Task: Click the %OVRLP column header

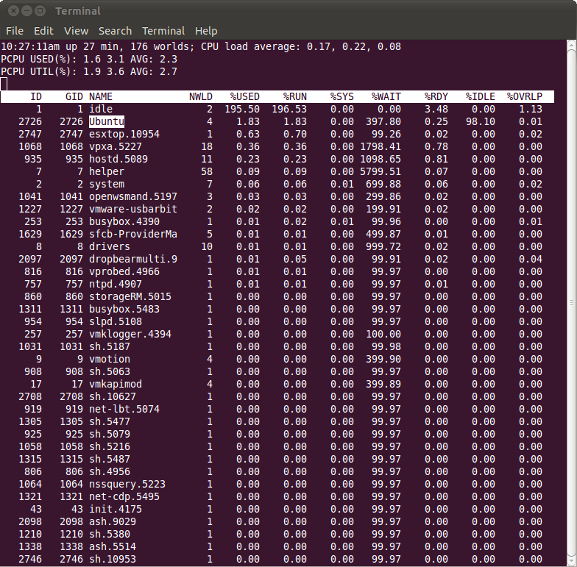Action: [524, 97]
